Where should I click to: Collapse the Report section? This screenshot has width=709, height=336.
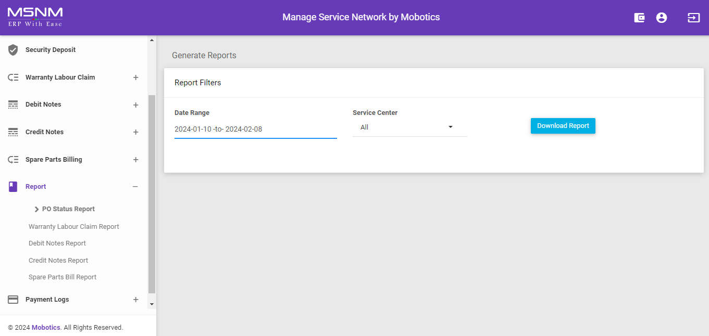pos(135,187)
